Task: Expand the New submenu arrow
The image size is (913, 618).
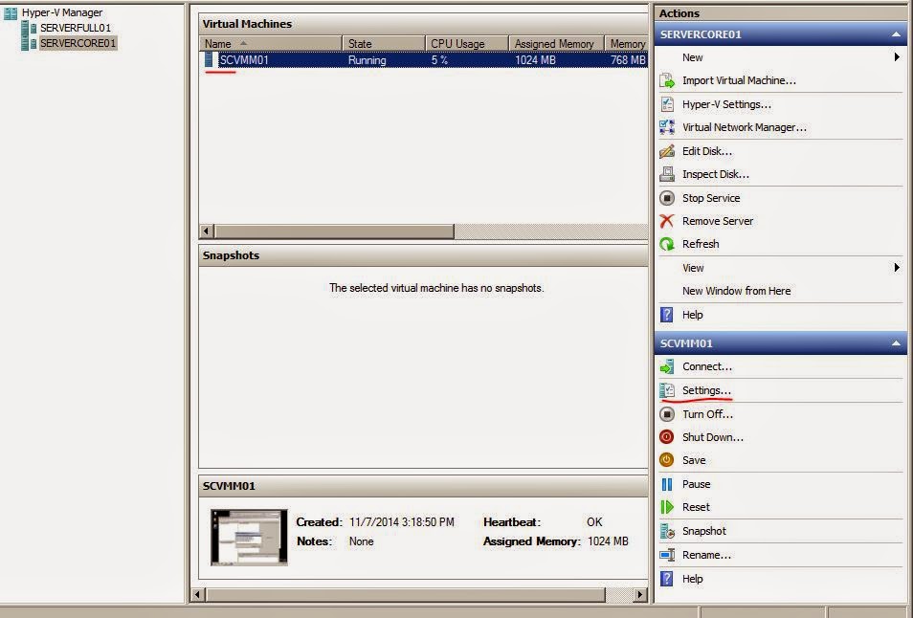Action: [897, 57]
